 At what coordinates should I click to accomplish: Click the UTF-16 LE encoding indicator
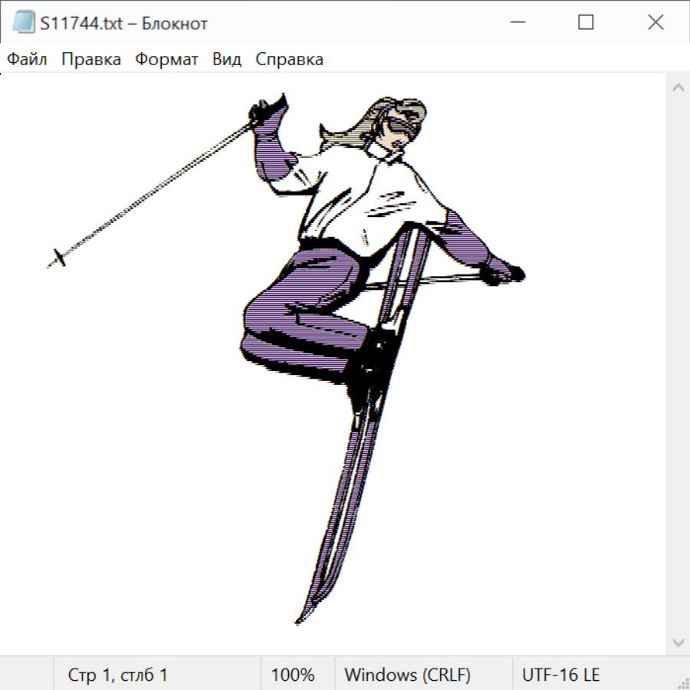tap(560, 675)
